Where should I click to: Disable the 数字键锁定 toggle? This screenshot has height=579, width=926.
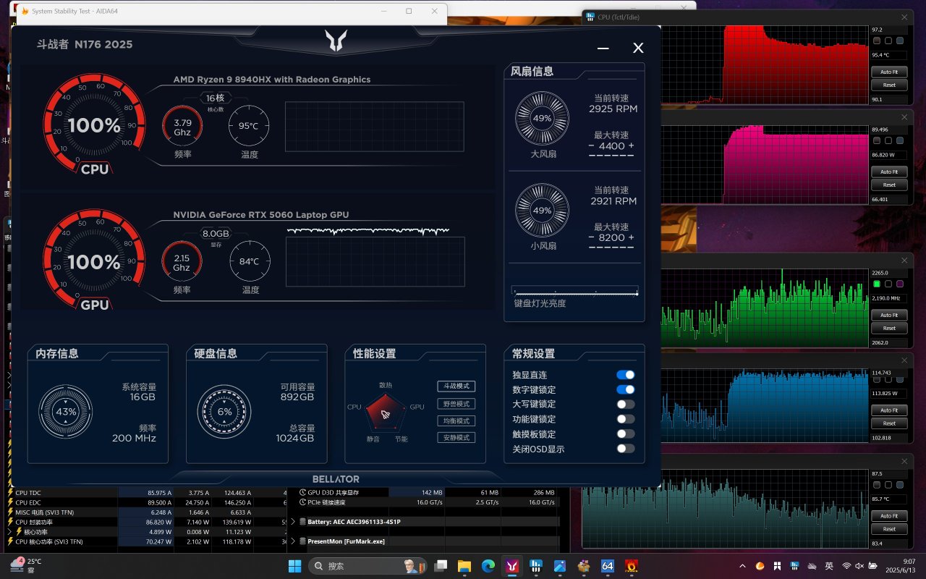pyautogui.click(x=625, y=389)
